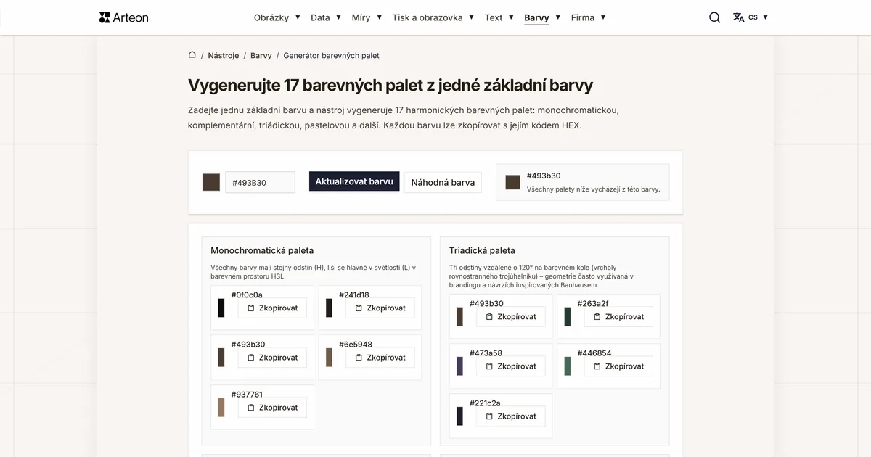The width and height of the screenshot is (871, 457).
Task: Expand the Míry menu arrow
Action: pyautogui.click(x=379, y=17)
